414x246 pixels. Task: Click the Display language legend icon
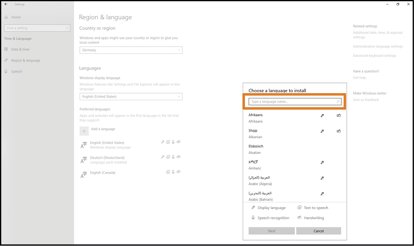pyautogui.click(x=253, y=208)
